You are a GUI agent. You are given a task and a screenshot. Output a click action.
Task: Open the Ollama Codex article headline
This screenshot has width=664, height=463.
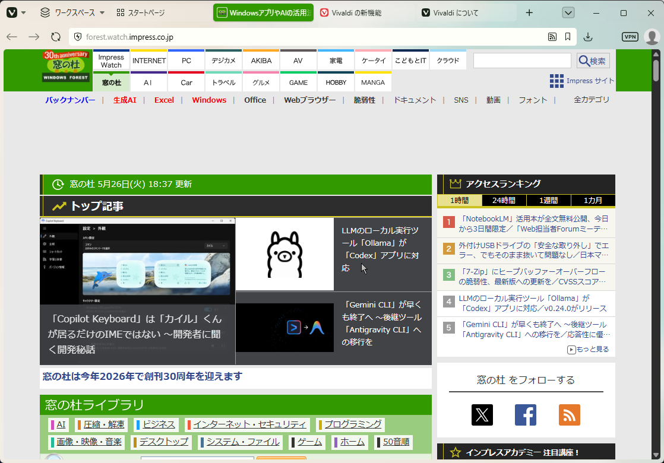(x=380, y=249)
